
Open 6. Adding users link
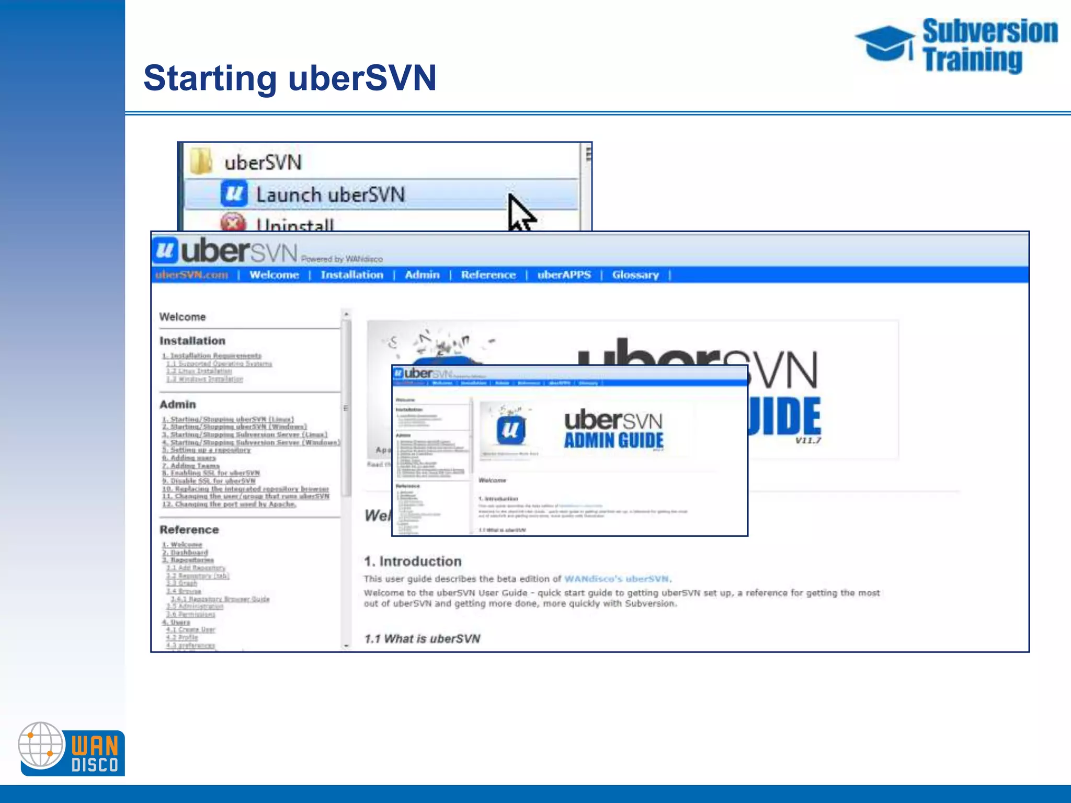[x=189, y=458]
